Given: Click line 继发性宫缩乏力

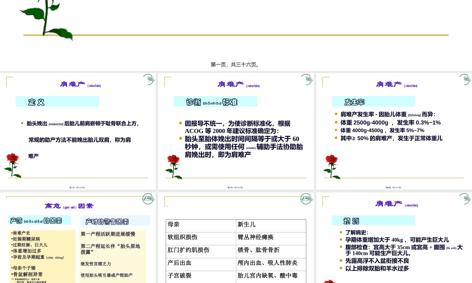Looking at the screenshot, I should 96,264.
